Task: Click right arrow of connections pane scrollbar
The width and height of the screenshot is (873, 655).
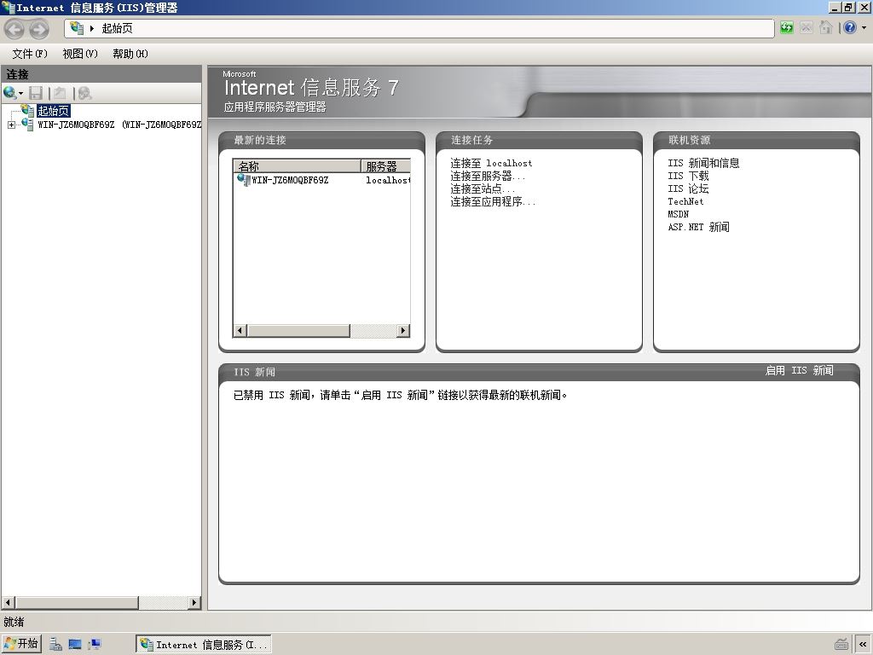Action: click(x=194, y=603)
